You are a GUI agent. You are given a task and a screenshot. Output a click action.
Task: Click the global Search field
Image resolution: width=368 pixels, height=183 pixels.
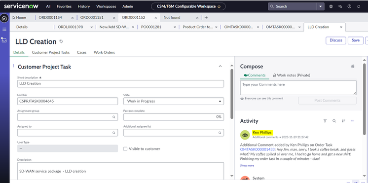(x=293, y=6)
